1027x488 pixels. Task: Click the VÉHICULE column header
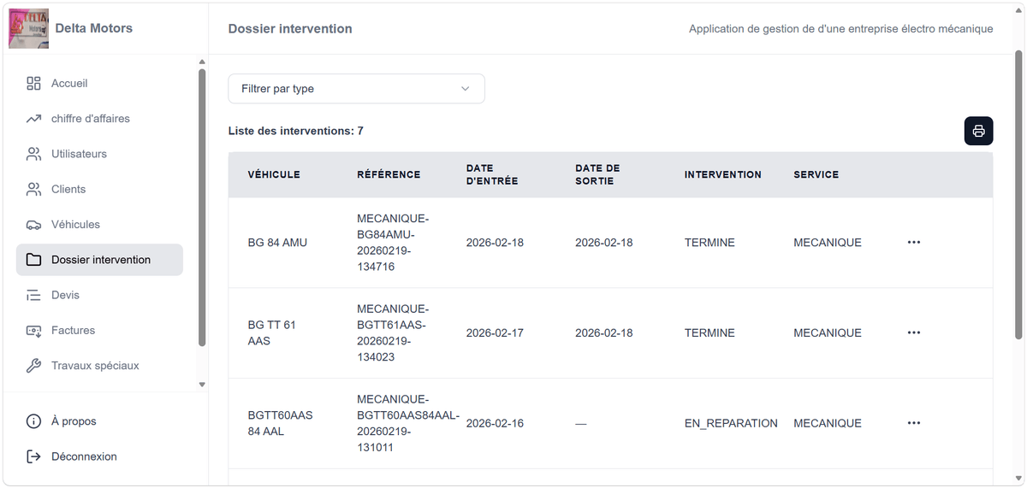click(274, 174)
